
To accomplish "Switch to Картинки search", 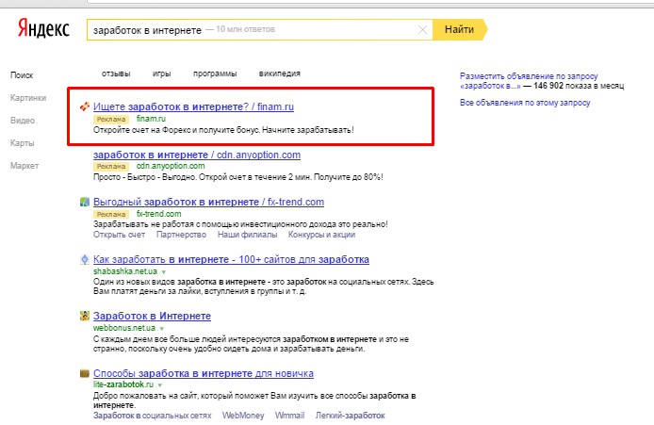I will pyautogui.click(x=28, y=98).
